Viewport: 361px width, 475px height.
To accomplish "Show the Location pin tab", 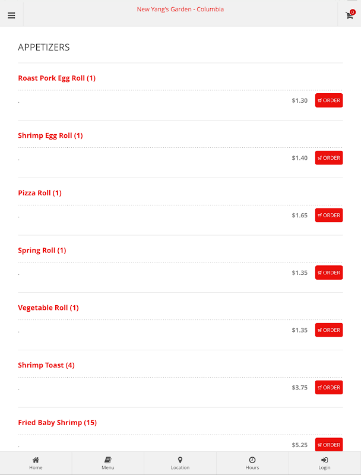I will 180,463.
